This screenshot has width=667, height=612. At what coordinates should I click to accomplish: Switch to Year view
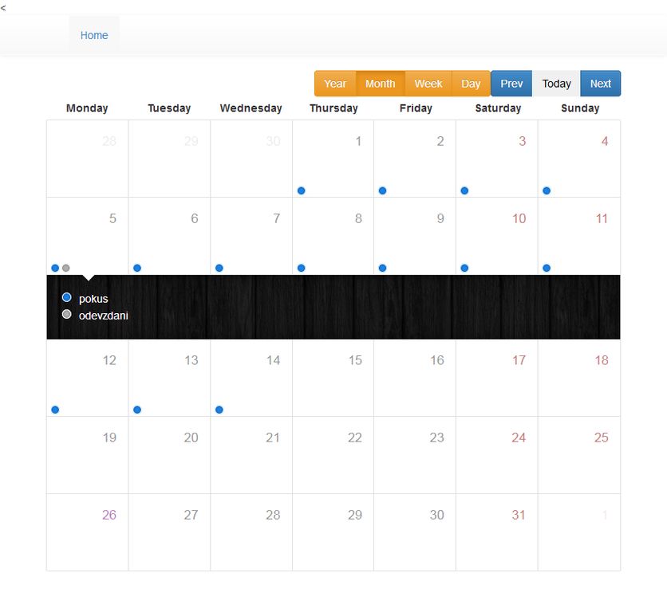coord(335,84)
